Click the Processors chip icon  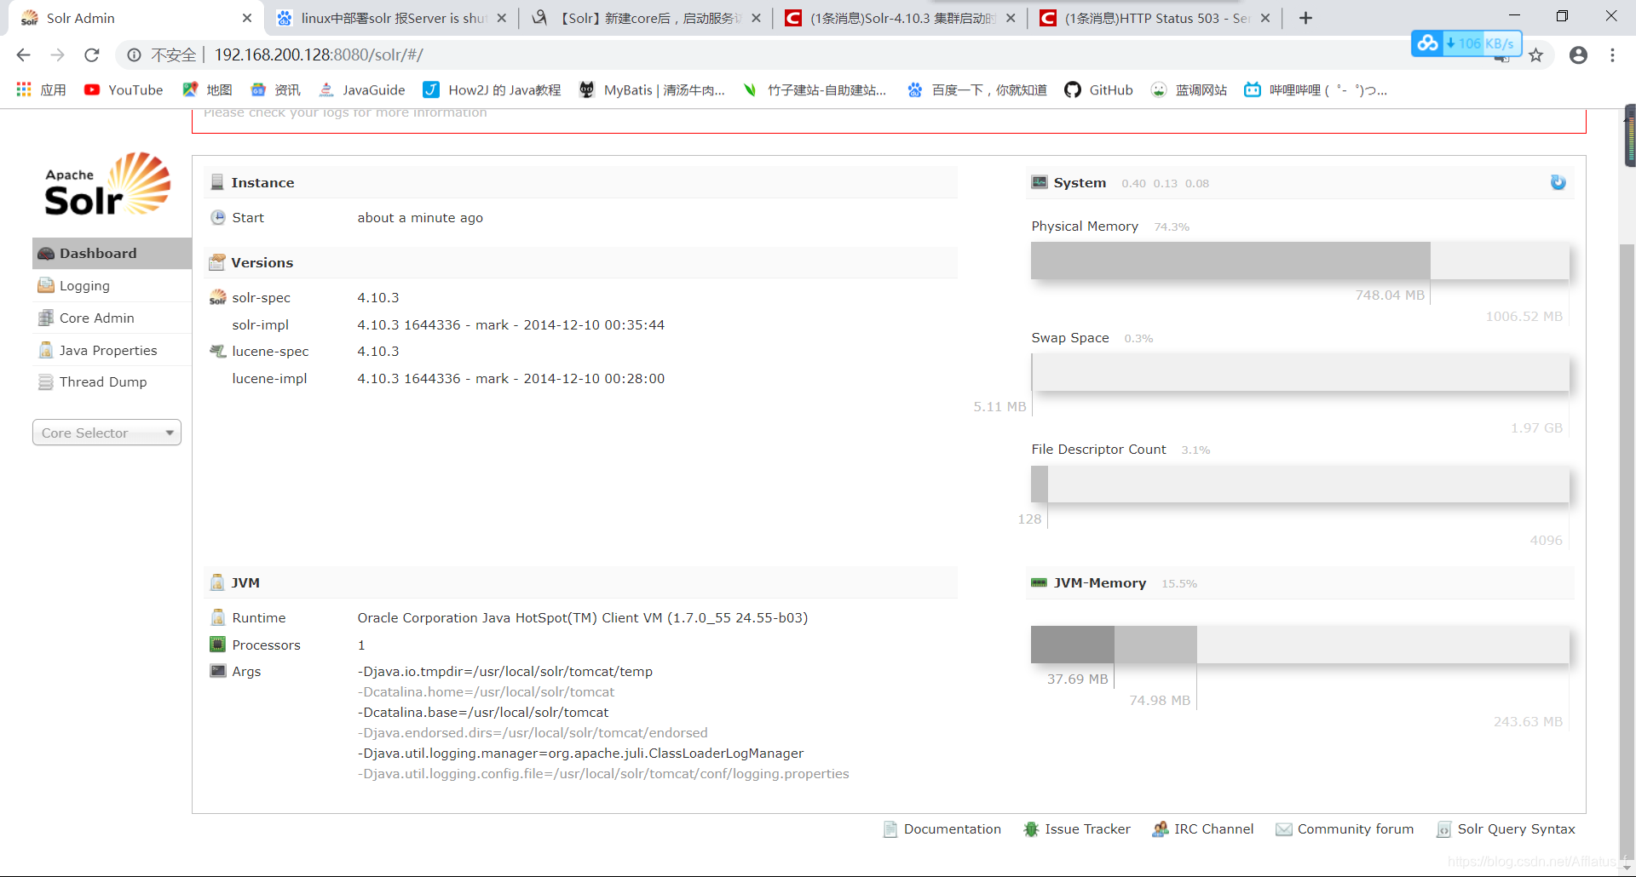coord(218,645)
